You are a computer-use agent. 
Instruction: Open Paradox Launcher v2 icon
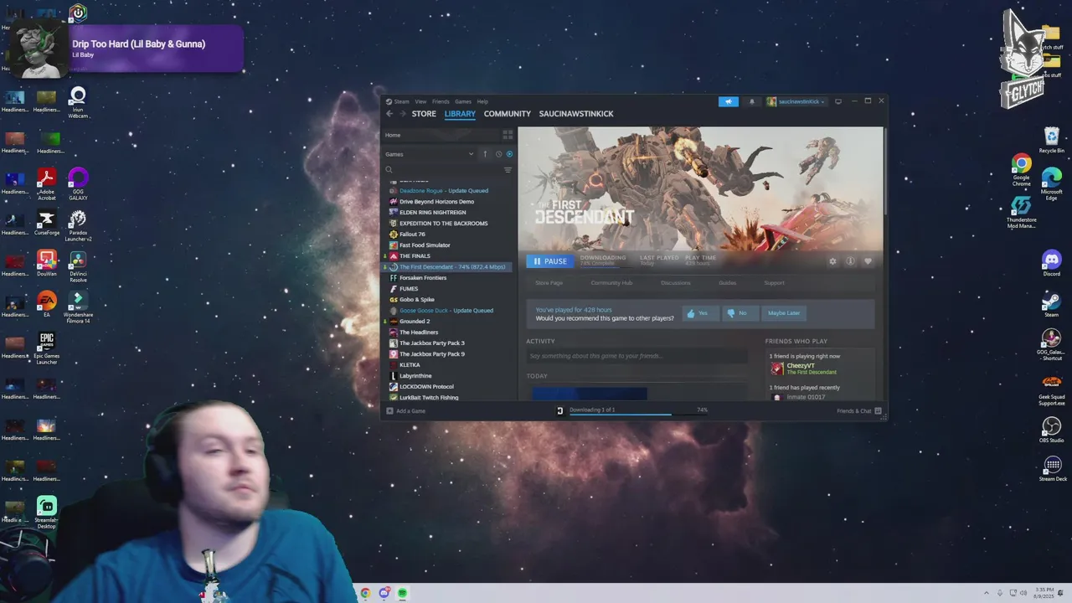pyautogui.click(x=78, y=226)
